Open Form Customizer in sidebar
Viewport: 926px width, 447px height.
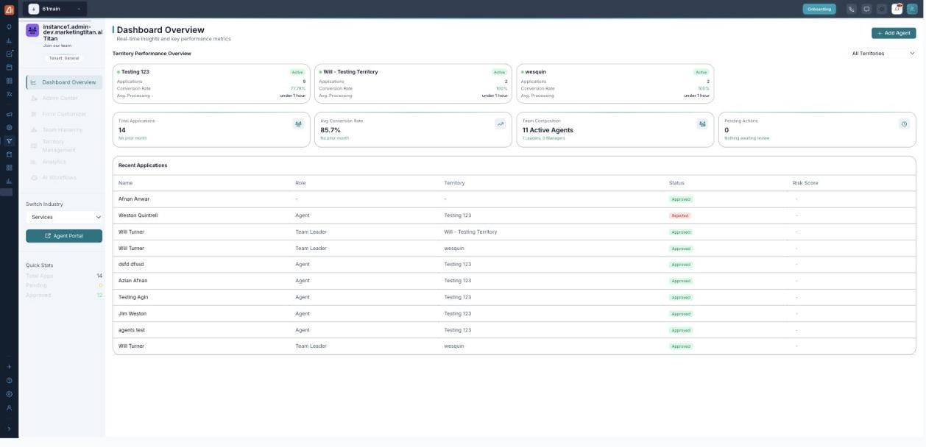point(64,114)
